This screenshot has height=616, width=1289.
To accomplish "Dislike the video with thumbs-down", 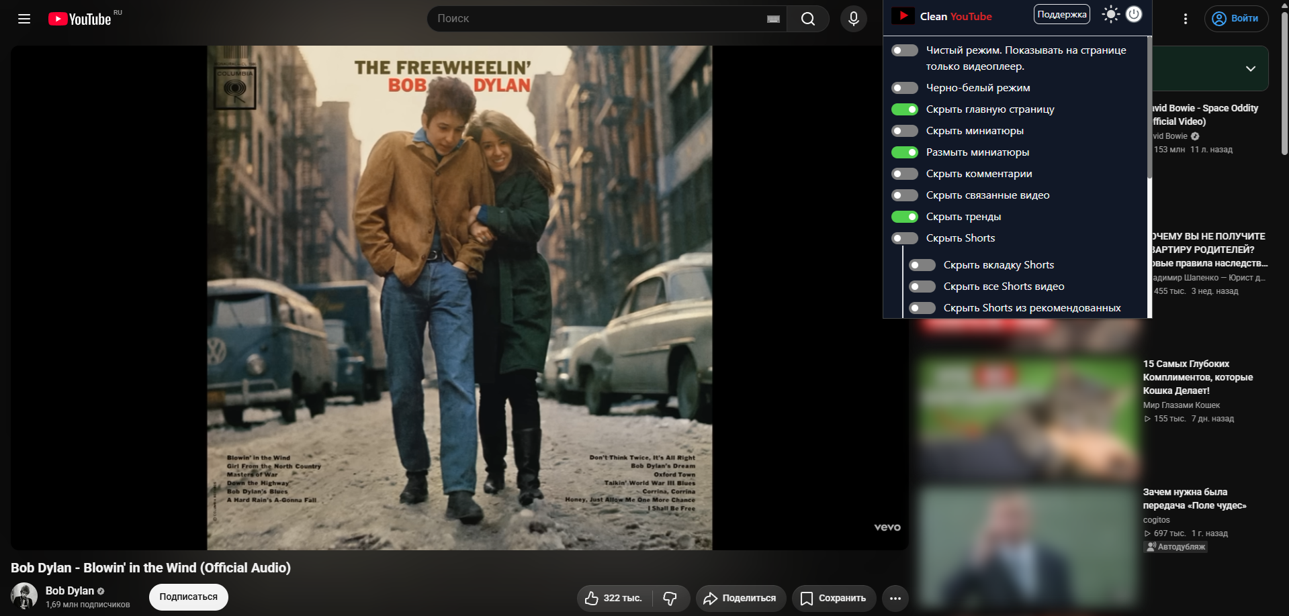I will tap(670, 598).
